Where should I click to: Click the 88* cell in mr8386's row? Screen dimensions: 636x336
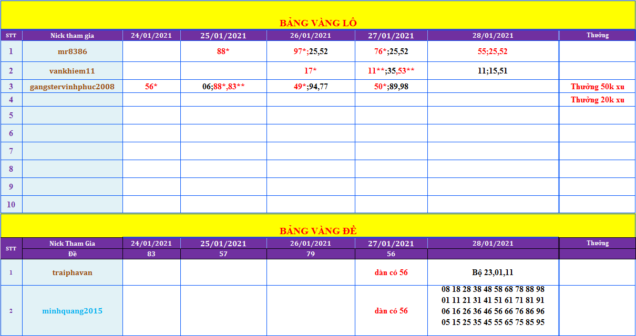pos(223,51)
